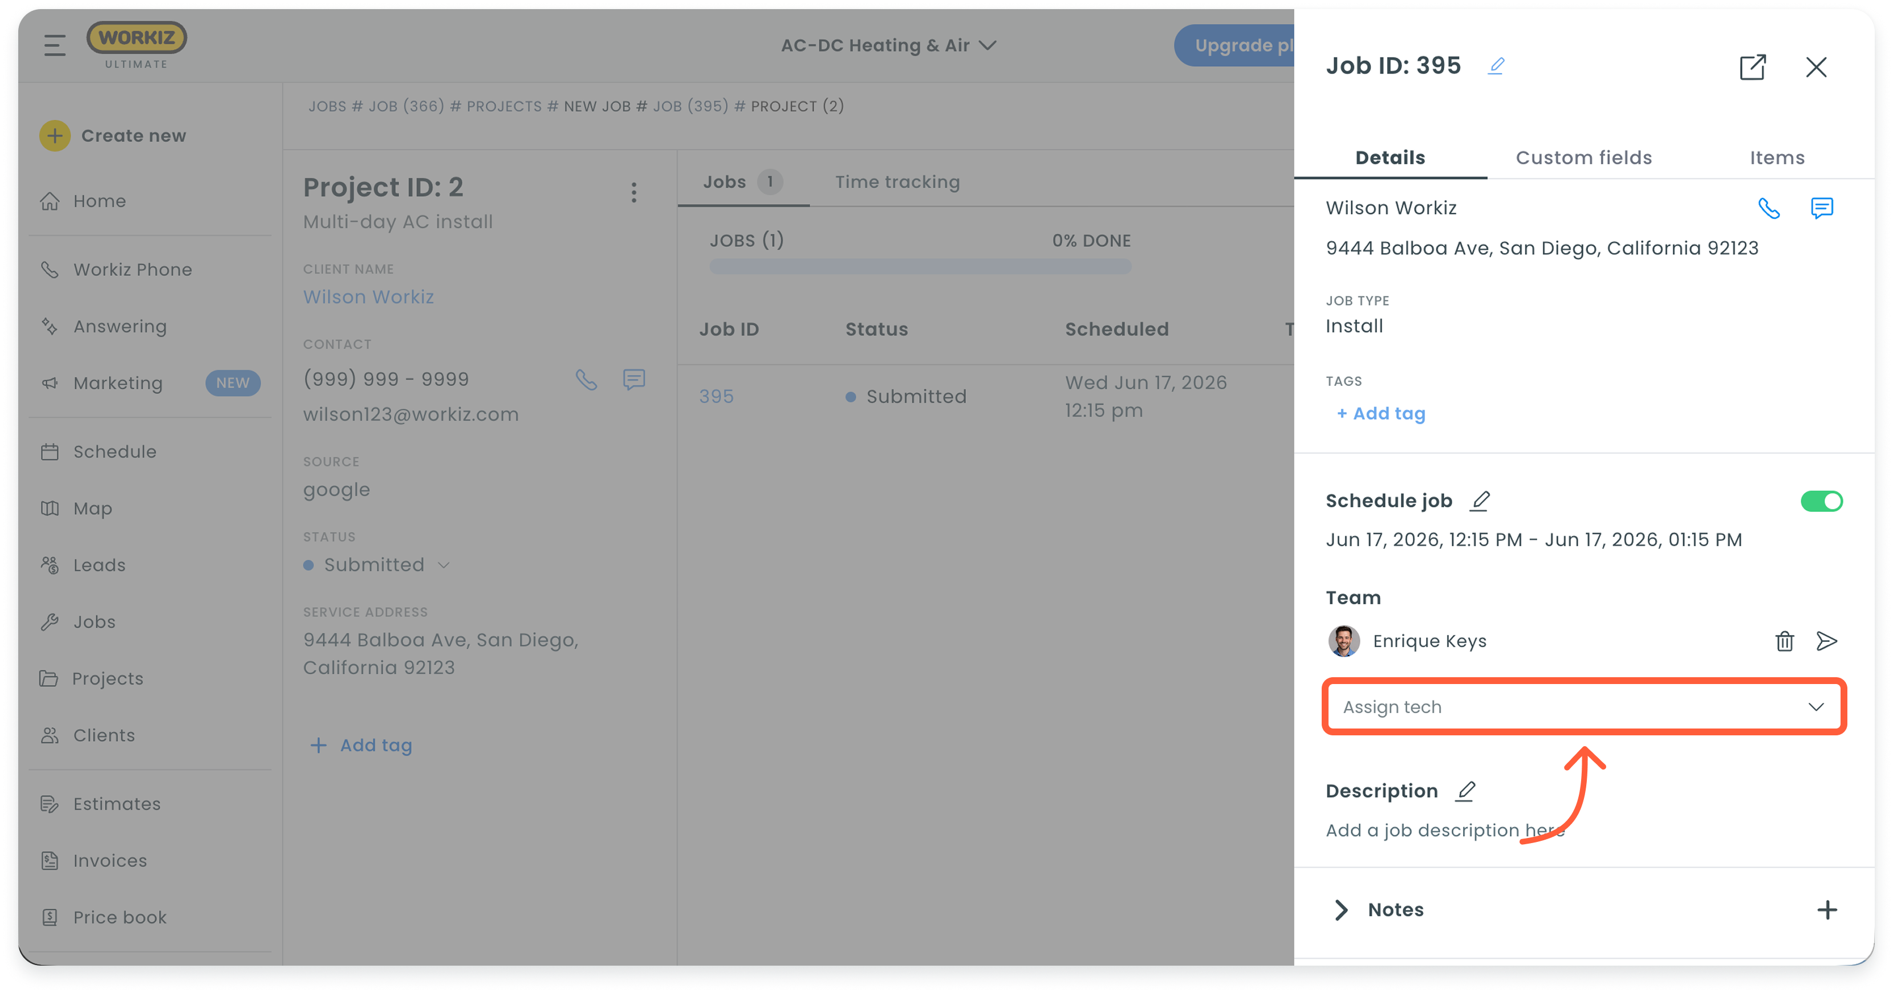Screen dimensions: 1893x993
Task: Edit Job ID 395 with pencil icon
Action: (x=1496, y=66)
